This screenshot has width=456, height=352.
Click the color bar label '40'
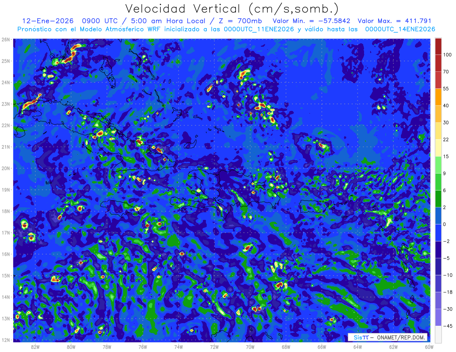click(x=446, y=106)
